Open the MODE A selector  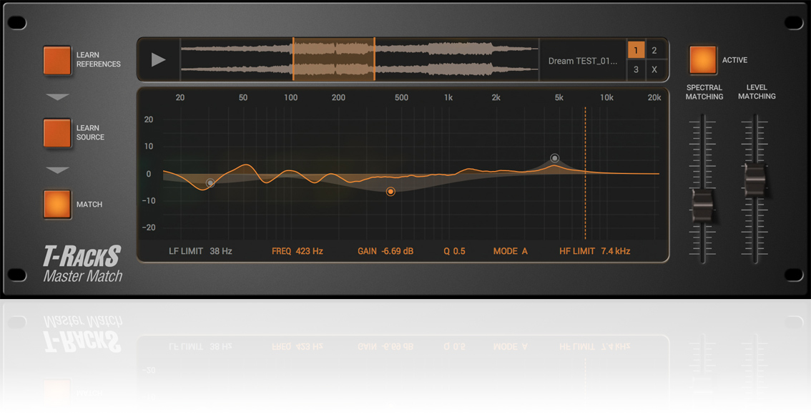pos(510,251)
